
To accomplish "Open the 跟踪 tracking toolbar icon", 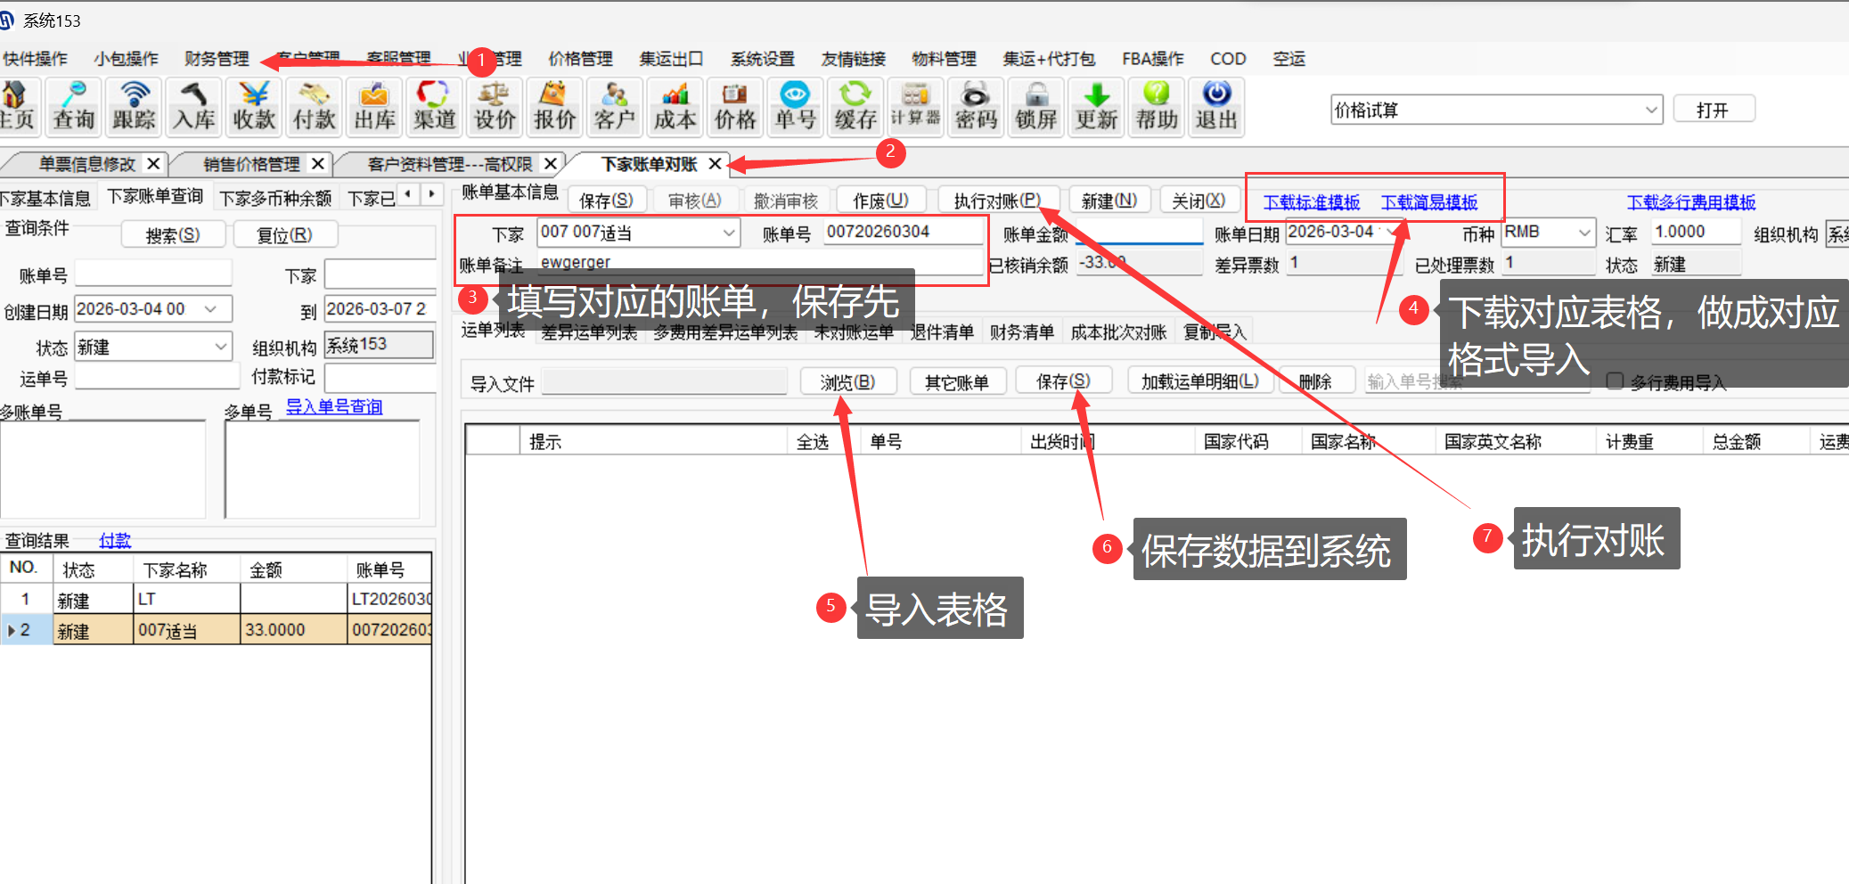I will click(134, 107).
